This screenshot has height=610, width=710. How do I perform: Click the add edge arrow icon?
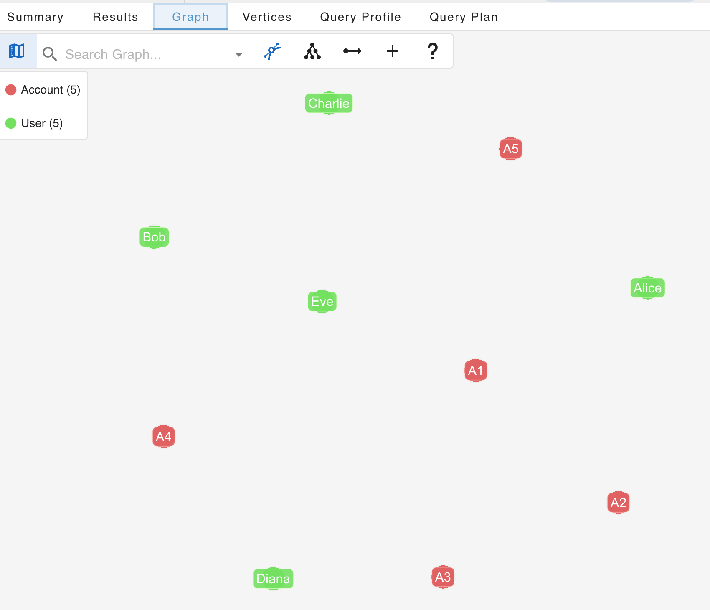click(x=352, y=51)
